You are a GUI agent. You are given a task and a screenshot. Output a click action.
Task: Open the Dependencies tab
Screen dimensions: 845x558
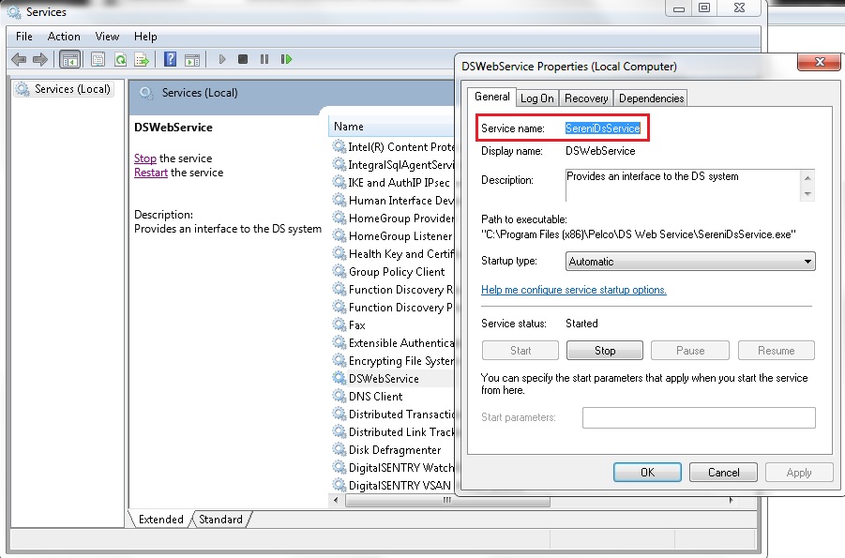click(x=651, y=98)
